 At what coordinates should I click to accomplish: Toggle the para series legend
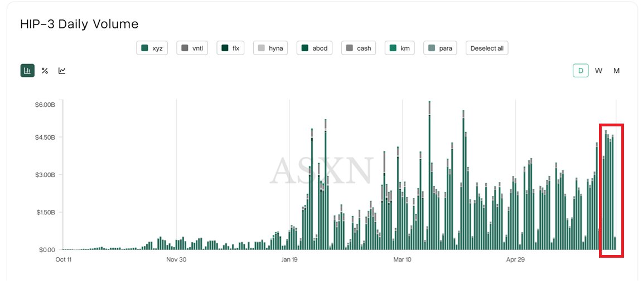(x=440, y=48)
